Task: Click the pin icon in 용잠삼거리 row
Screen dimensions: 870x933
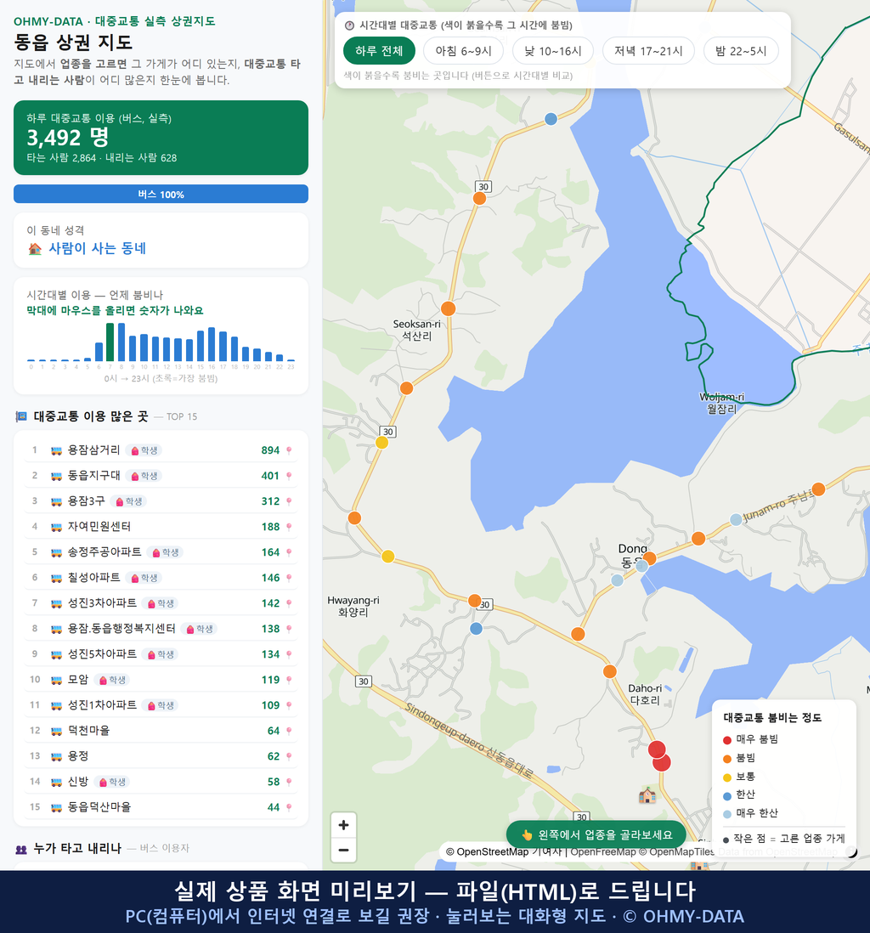Action: [289, 450]
